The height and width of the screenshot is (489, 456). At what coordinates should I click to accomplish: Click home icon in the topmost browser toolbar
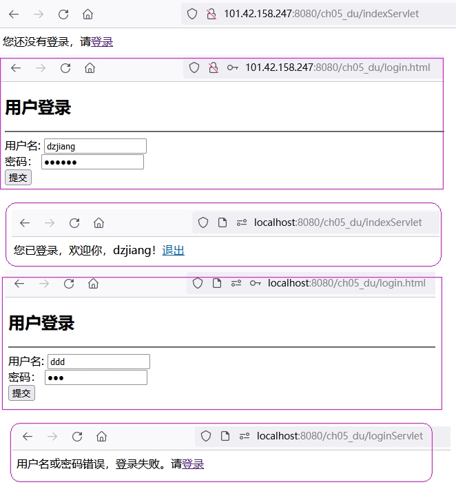coord(87,14)
